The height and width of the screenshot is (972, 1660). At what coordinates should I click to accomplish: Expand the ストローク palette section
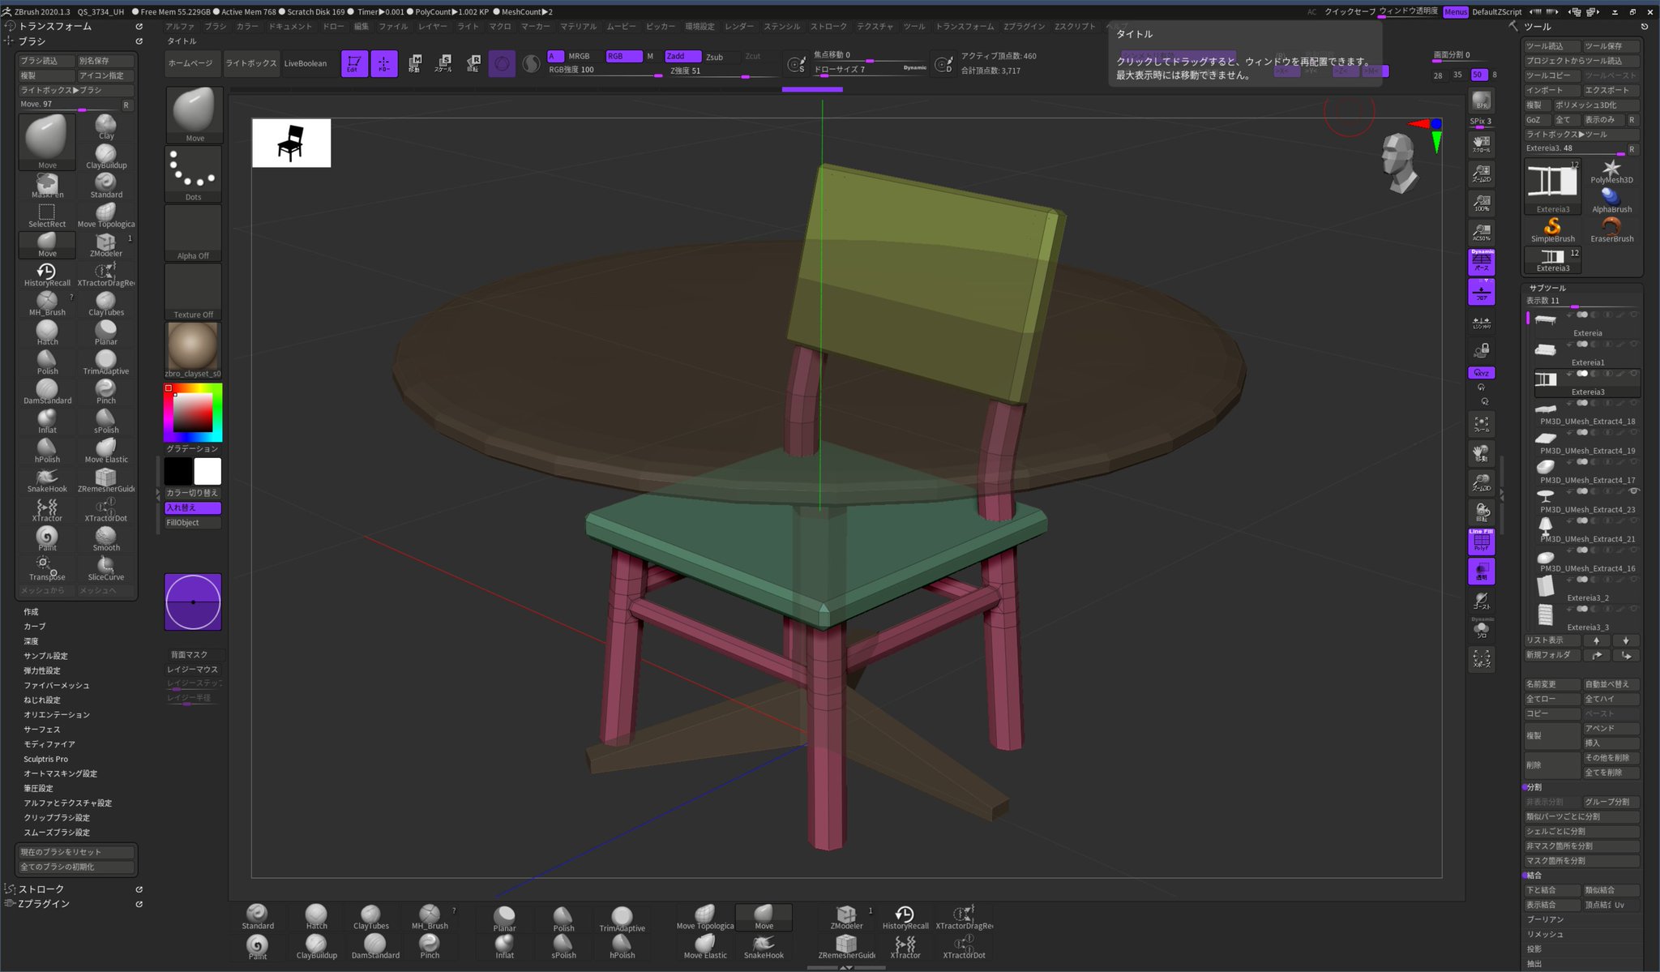click(x=41, y=889)
